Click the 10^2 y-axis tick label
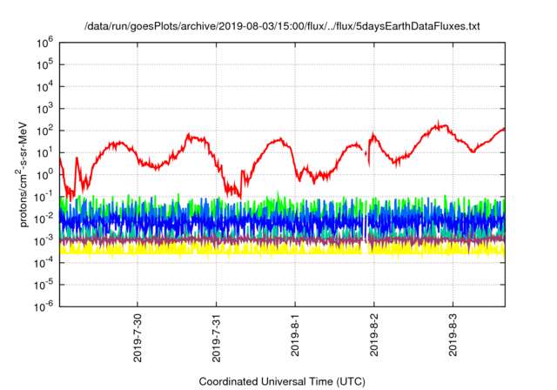The image size is (557, 390). (44, 131)
